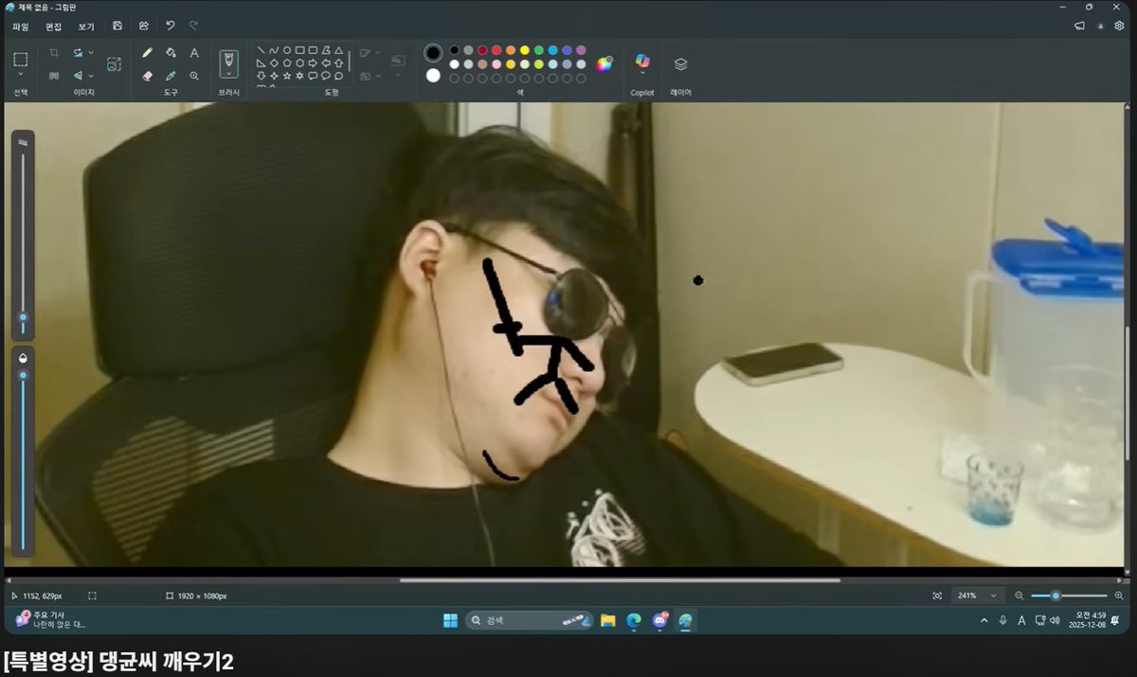
Task: Expand the Rotate dropdown arrow
Action: (x=91, y=53)
